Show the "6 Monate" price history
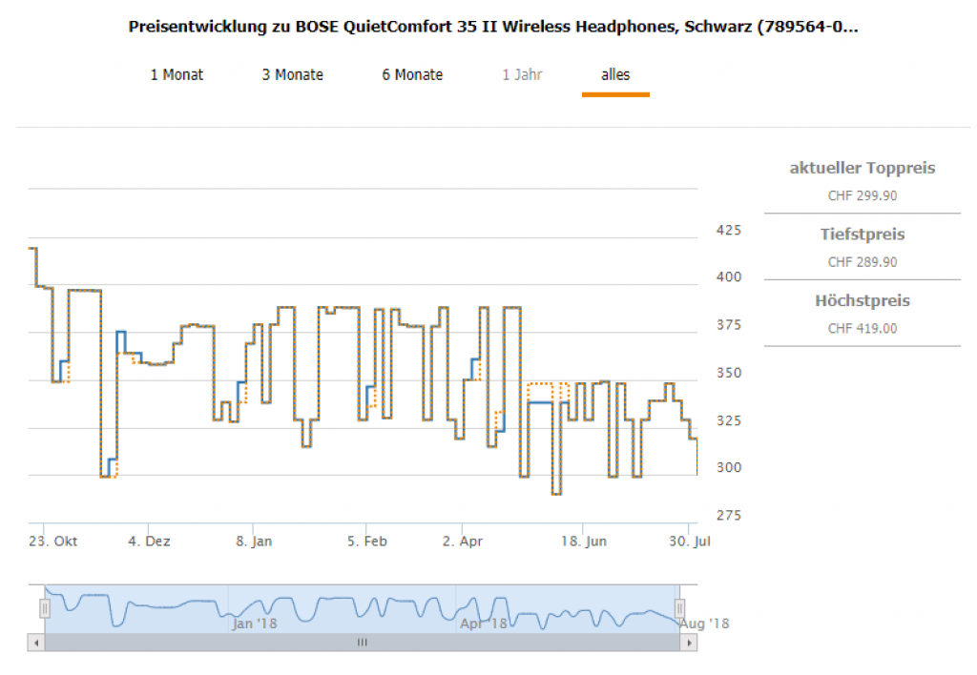 point(412,74)
